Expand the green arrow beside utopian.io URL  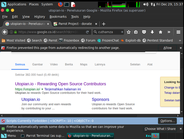pyautogui.click(x=42, y=89)
